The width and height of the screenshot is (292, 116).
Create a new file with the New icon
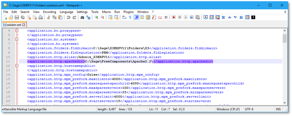[x=5, y=17]
